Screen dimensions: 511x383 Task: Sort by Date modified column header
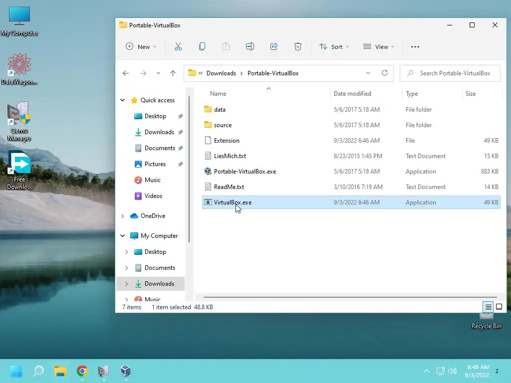click(352, 94)
